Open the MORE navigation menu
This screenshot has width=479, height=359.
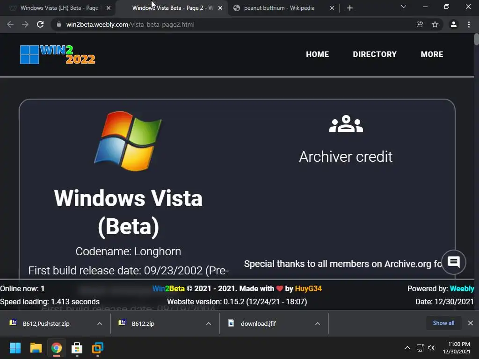coord(432,54)
